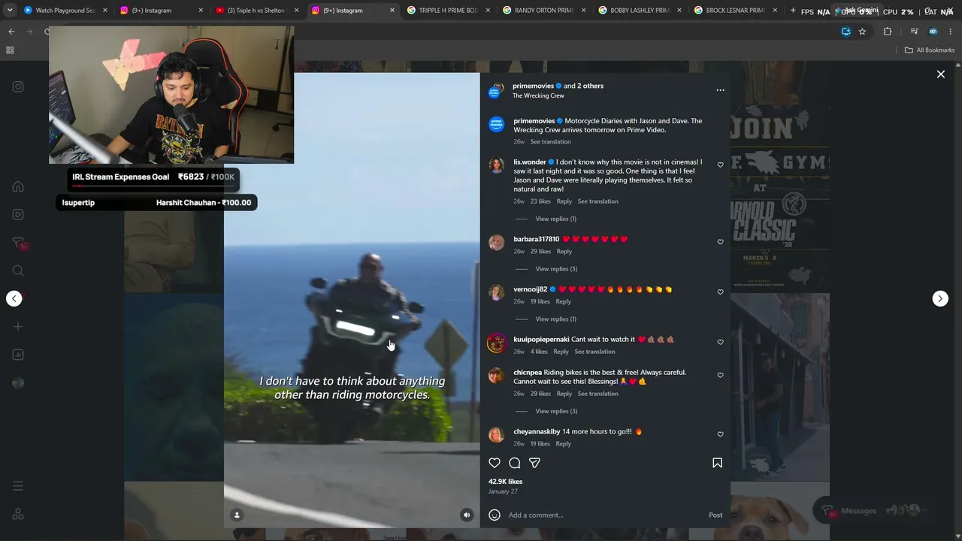Open the 'and 2 others' collaborators link
The height and width of the screenshot is (541, 962).
[x=584, y=86]
